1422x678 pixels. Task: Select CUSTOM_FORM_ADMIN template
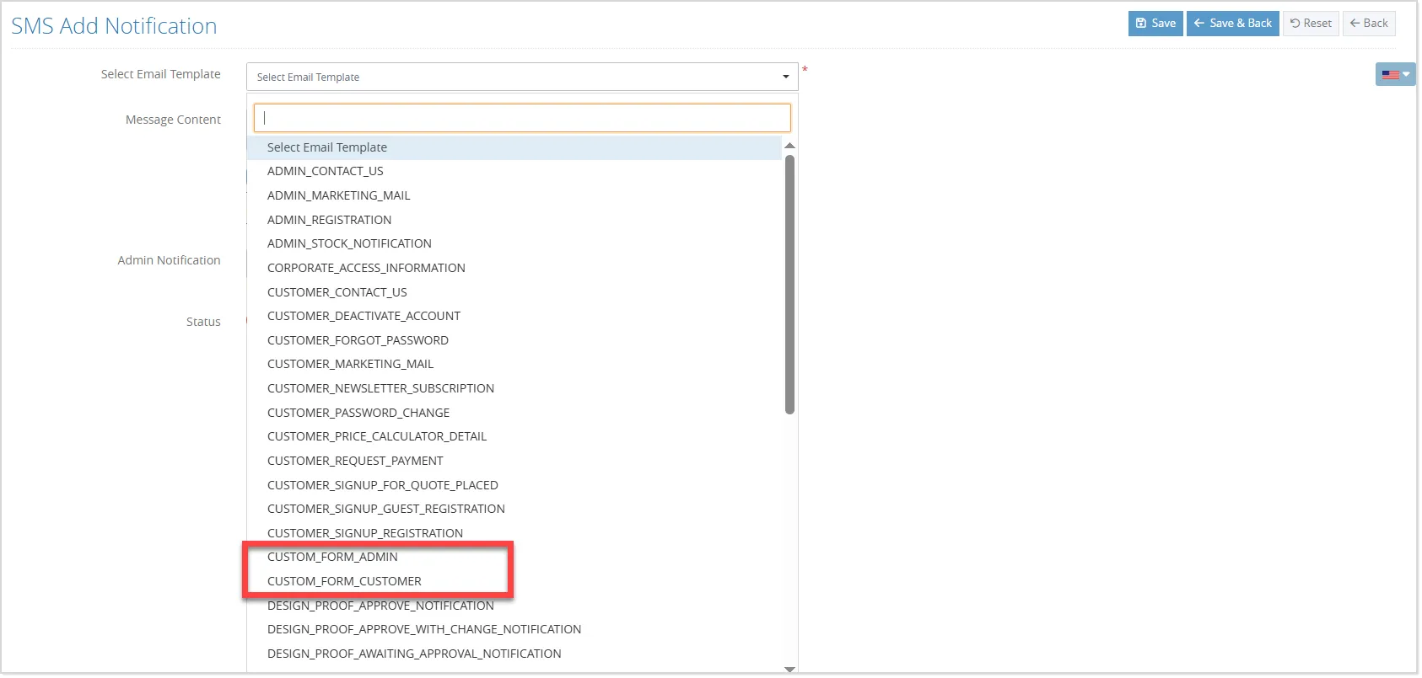514,557
